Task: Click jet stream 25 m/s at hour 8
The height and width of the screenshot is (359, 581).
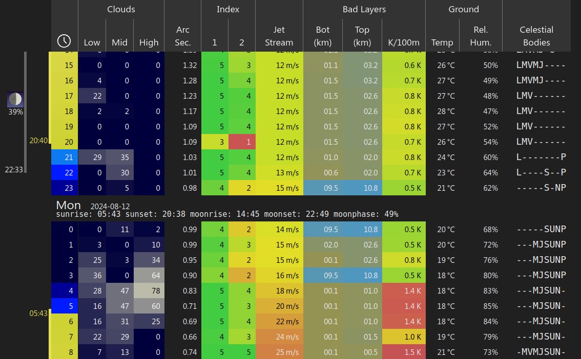Action: pos(279,352)
